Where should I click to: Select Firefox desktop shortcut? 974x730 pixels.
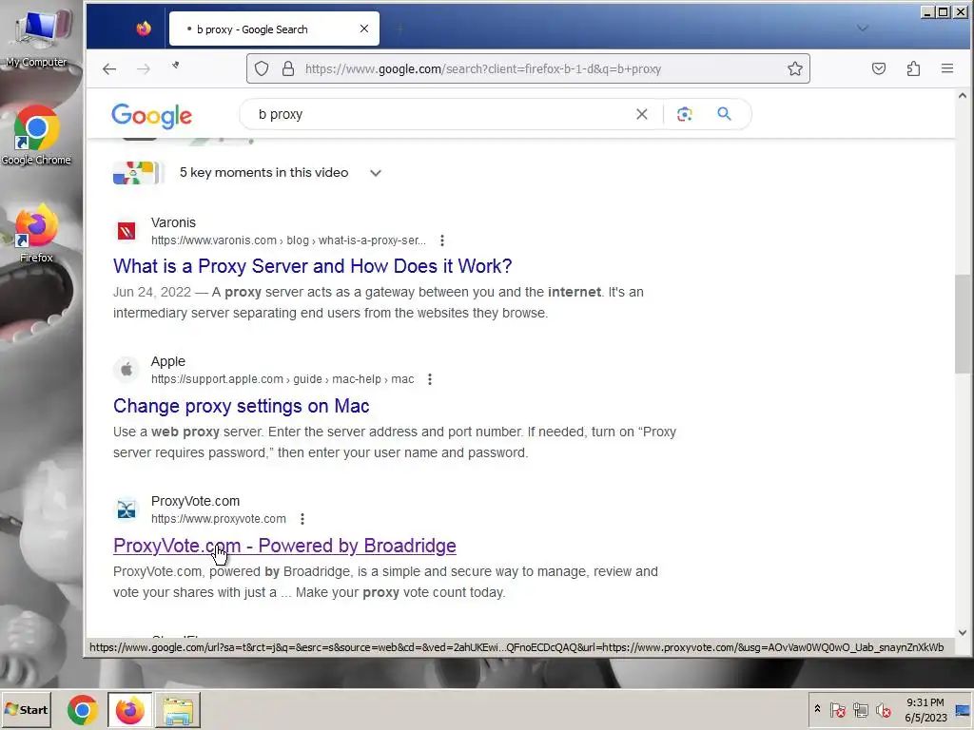[x=36, y=234]
